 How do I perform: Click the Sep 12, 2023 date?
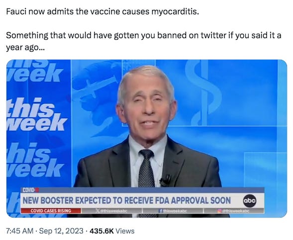click(x=61, y=231)
